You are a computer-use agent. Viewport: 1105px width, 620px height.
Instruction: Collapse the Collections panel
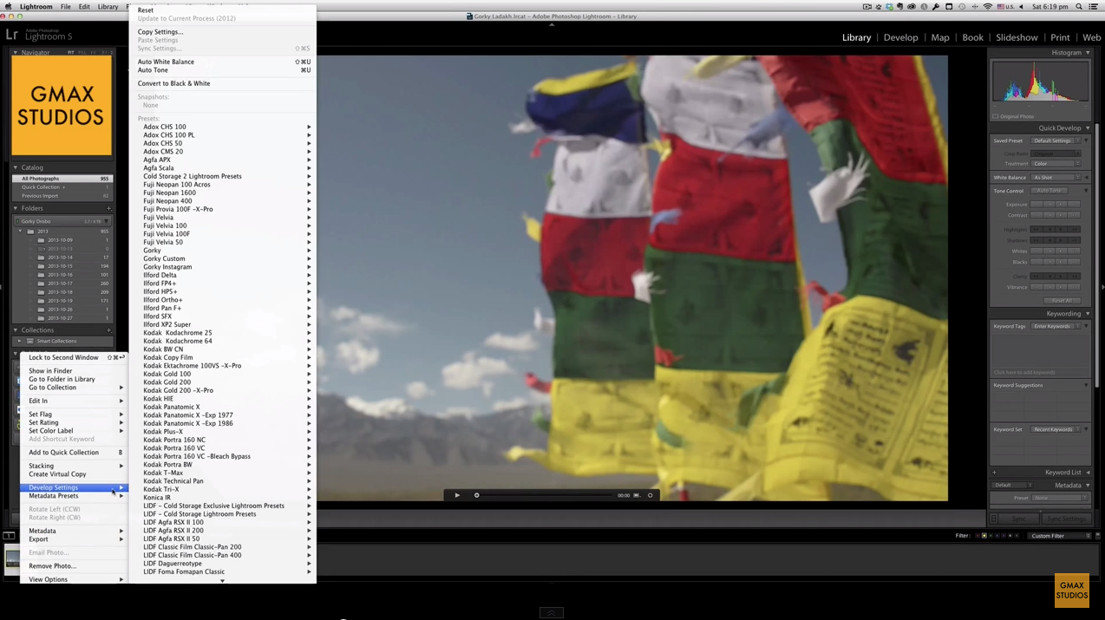tap(16, 330)
